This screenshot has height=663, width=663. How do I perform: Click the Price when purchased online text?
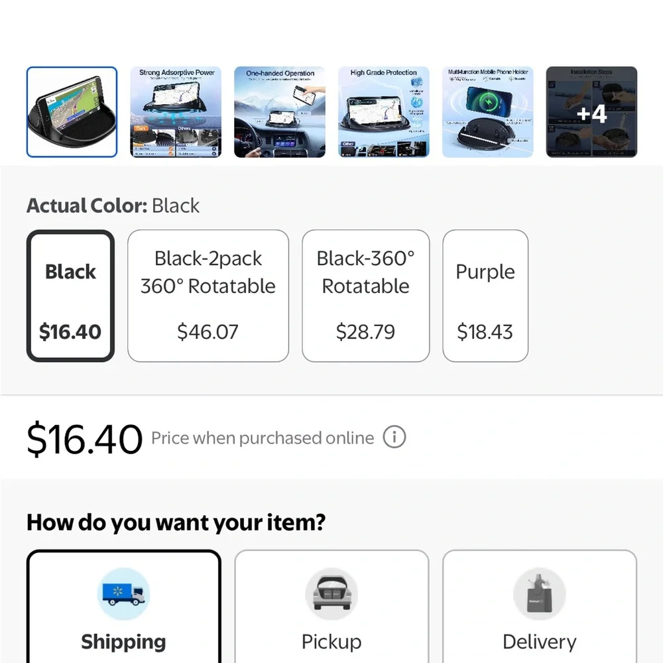click(263, 438)
